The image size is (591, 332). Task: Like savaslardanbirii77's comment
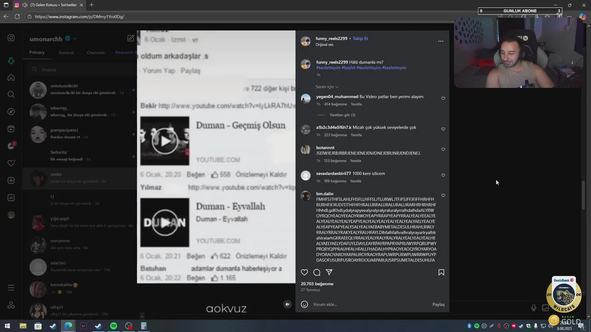[443, 175]
